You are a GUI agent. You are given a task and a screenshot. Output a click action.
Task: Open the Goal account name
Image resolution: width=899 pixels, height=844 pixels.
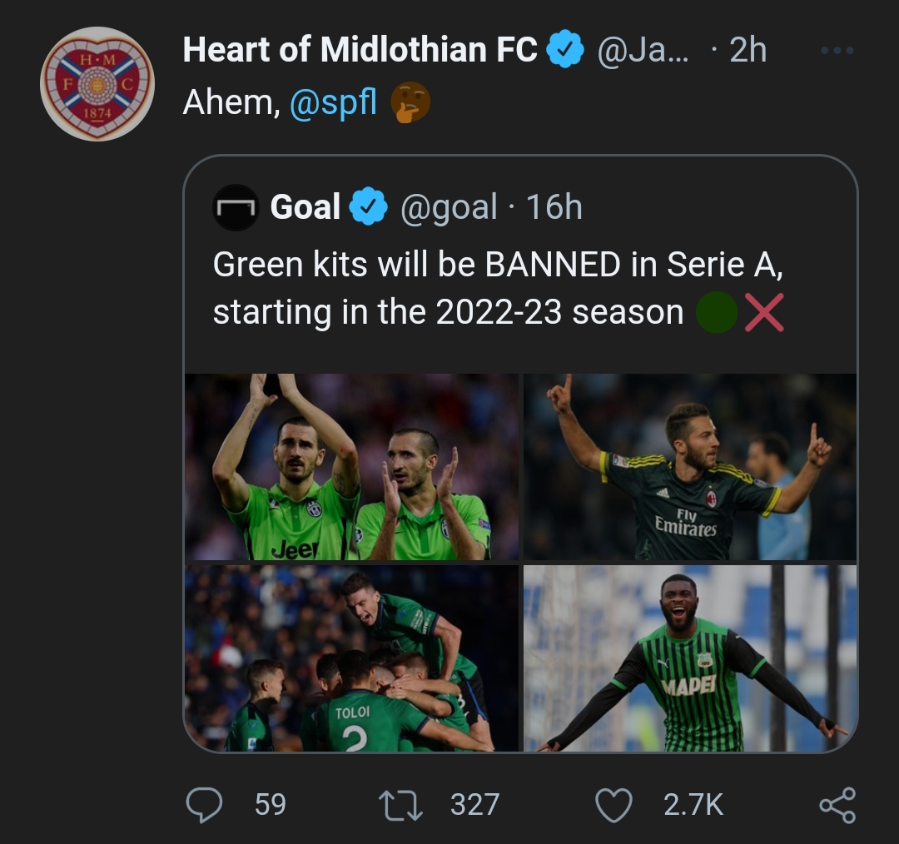(305, 206)
